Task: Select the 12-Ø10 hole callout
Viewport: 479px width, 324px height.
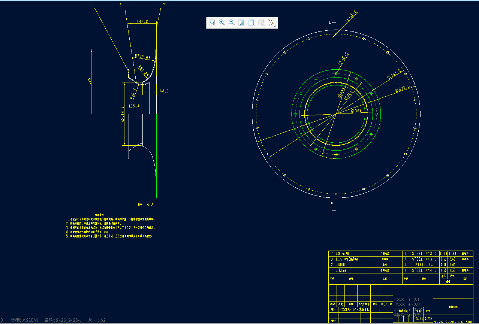Action: point(344,59)
